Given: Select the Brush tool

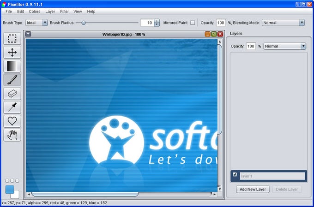Looking at the screenshot, I should coord(12,80).
